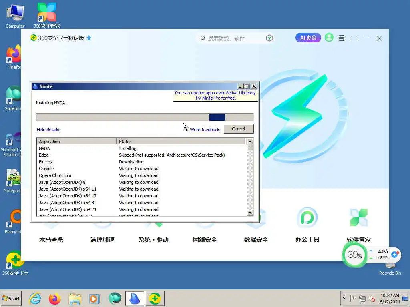Switch to 360安全卫士 in the taskbar
Screen dimensions: 410x307
(155, 299)
